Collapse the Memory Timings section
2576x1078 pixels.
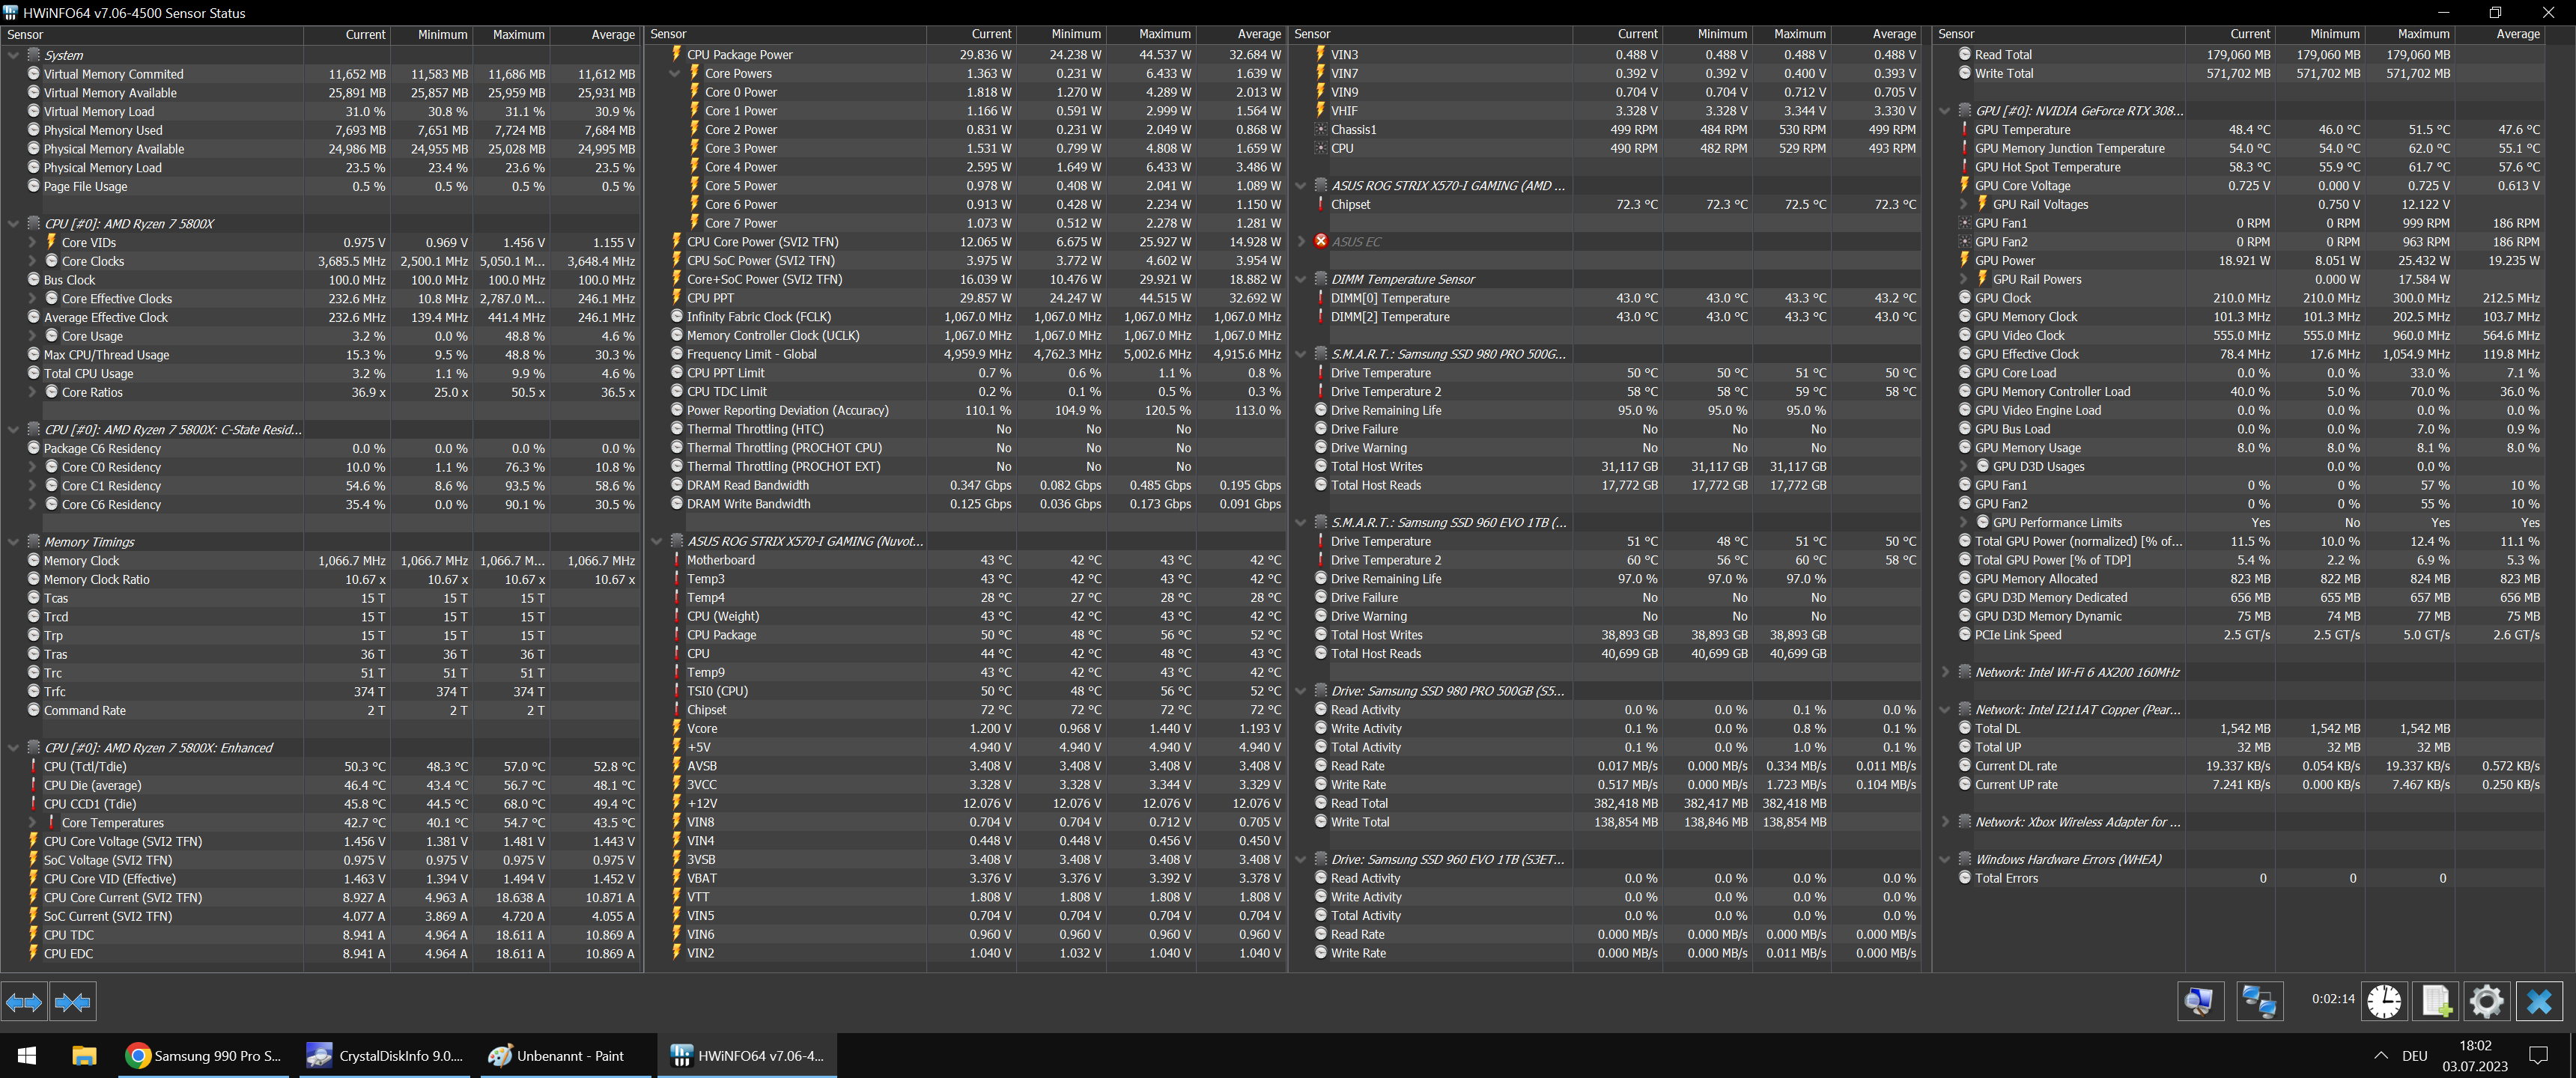pos(13,542)
